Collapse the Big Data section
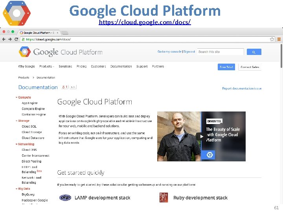Image resolution: width=283 pixels, height=212 pixels. click(17, 189)
